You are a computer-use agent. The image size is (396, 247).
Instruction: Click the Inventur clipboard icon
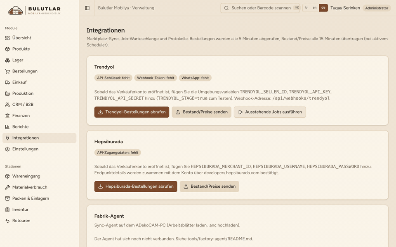[7, 210]
